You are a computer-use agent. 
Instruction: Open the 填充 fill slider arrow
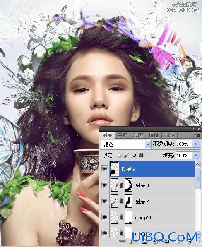196,156
